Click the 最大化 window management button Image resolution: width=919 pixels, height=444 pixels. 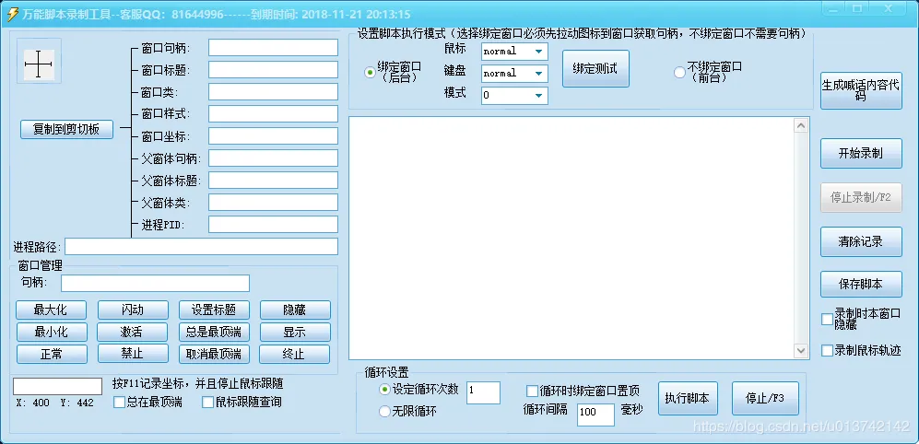(52, 310)
